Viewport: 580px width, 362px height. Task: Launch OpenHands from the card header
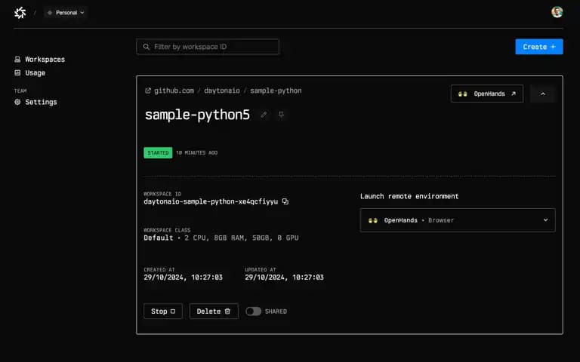487,94
